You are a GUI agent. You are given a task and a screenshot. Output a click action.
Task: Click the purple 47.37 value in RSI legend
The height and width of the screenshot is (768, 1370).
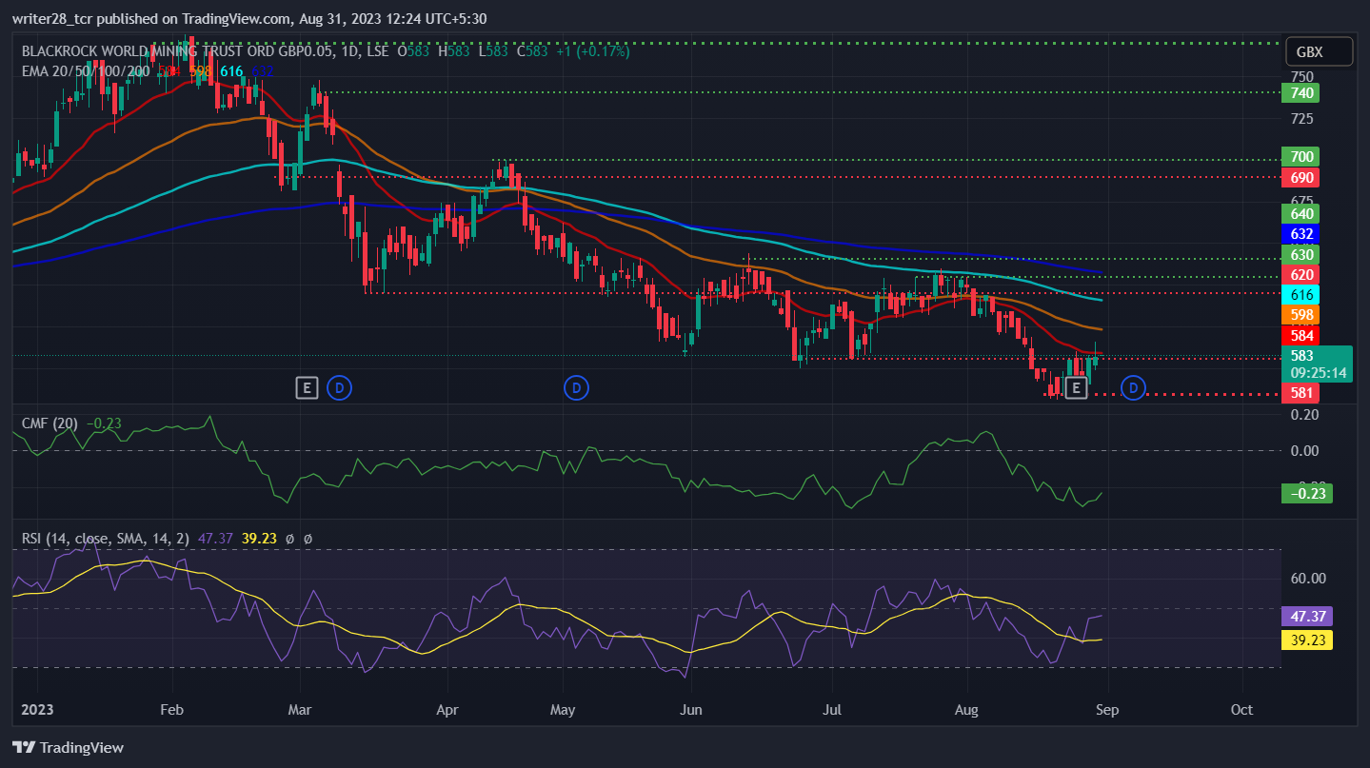215,539
